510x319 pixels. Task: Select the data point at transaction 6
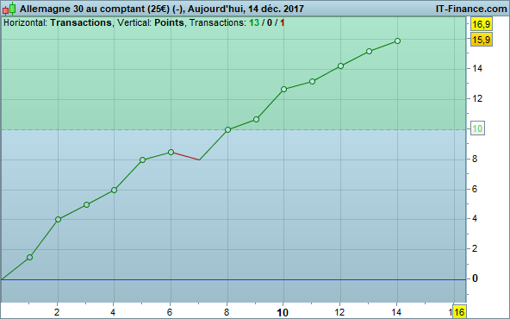171,152
